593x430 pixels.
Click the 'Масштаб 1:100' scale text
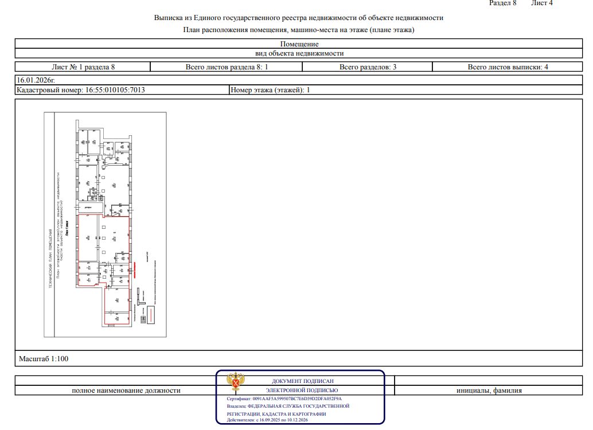click(44, 359)
